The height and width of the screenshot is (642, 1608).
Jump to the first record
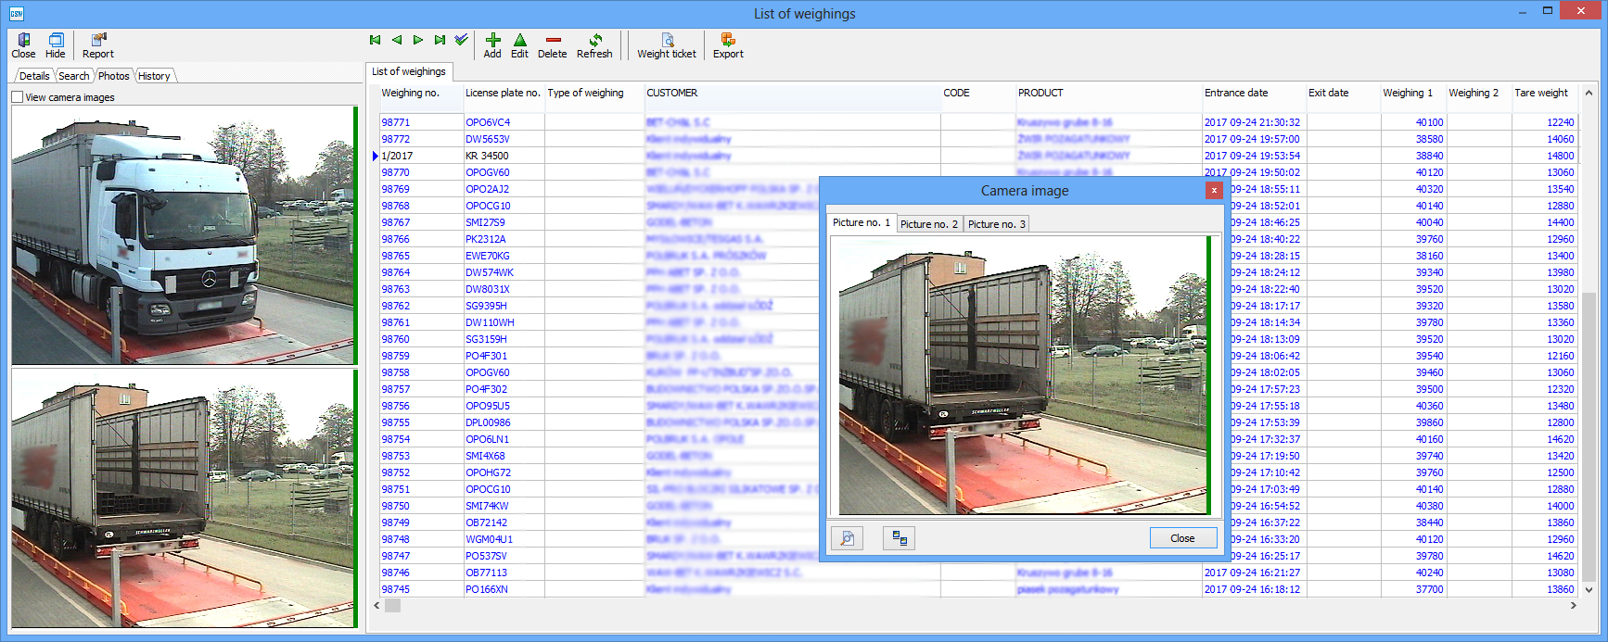(x=376, y=40)
